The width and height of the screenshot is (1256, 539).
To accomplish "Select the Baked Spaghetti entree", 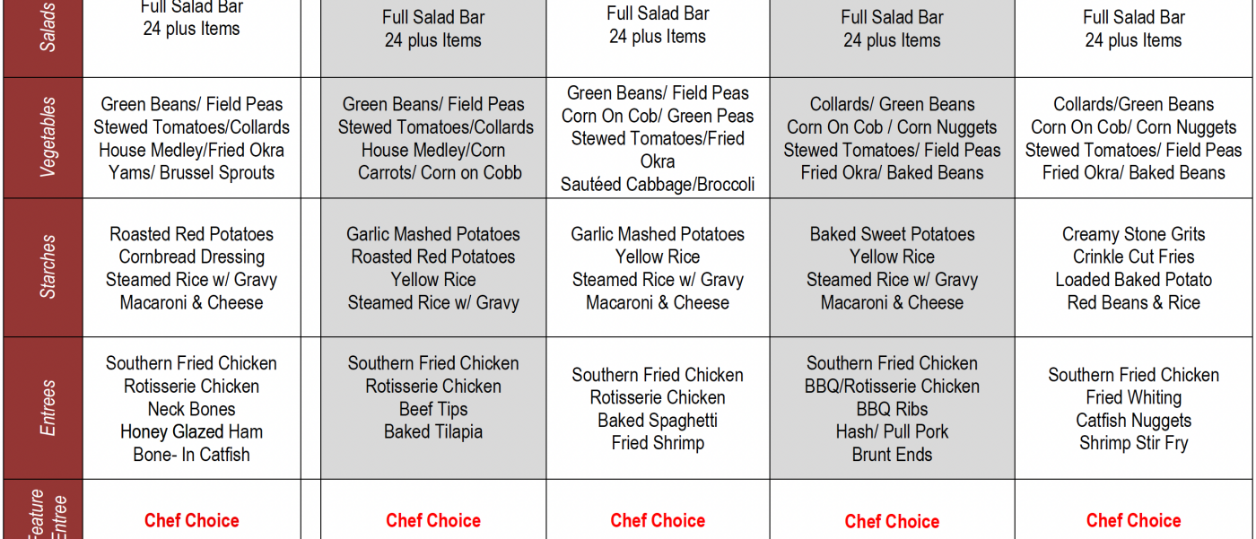I will coord(658,421).
